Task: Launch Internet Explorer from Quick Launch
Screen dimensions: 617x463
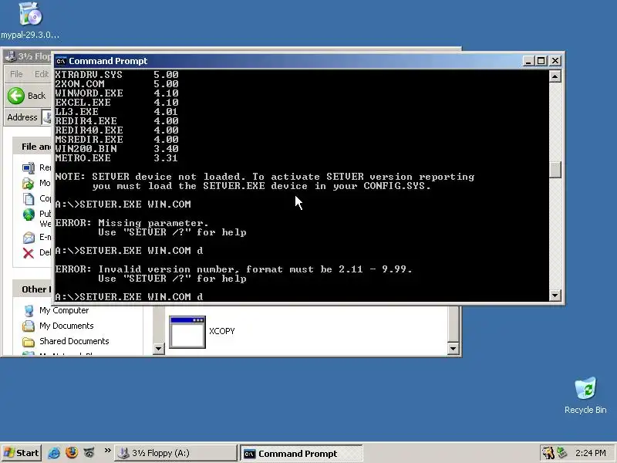Action: click(54, 453)
